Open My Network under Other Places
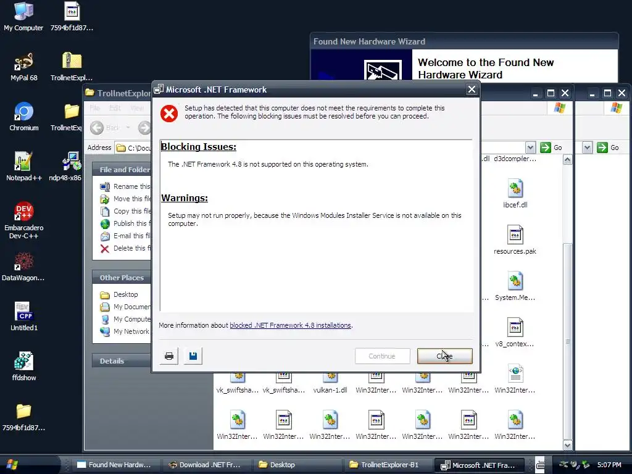 tap(125, 331)
